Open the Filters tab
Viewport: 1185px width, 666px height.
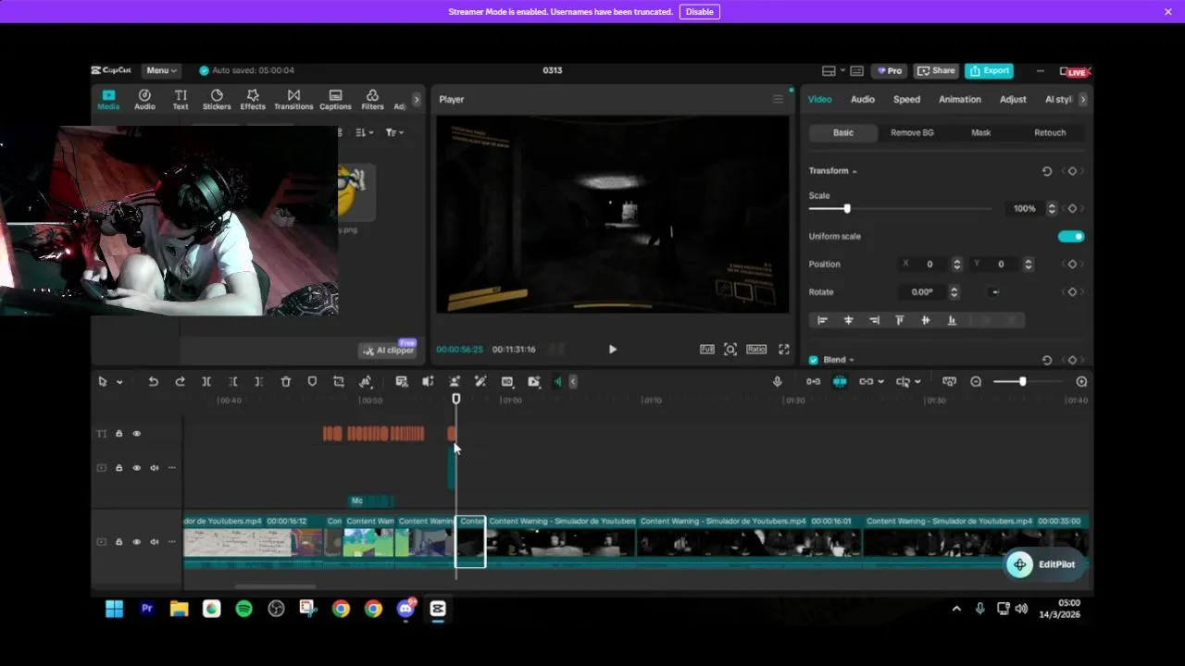click(372, 100)
